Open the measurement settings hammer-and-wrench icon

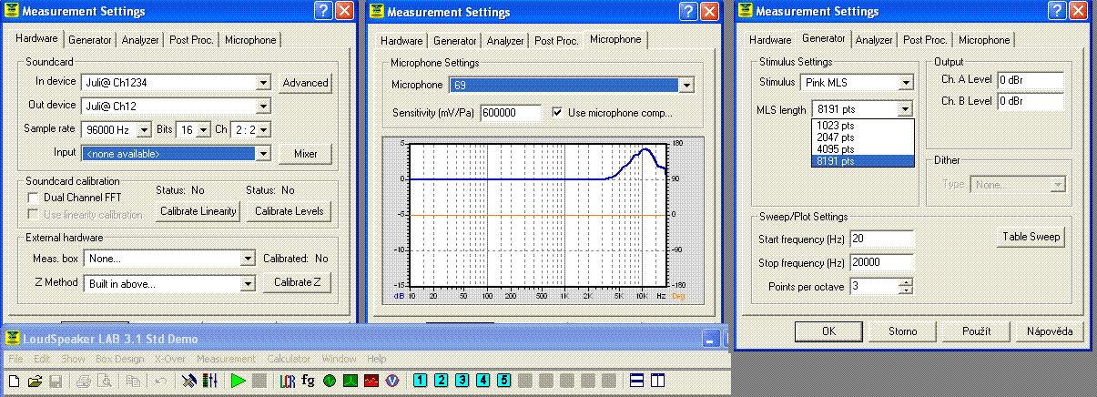click(x=188, y=381)
